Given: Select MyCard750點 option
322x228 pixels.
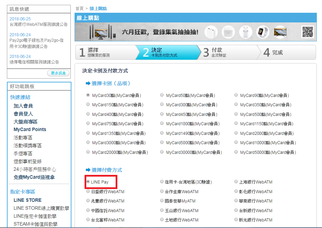Looking at the screenshot, I should pos(88,123).
